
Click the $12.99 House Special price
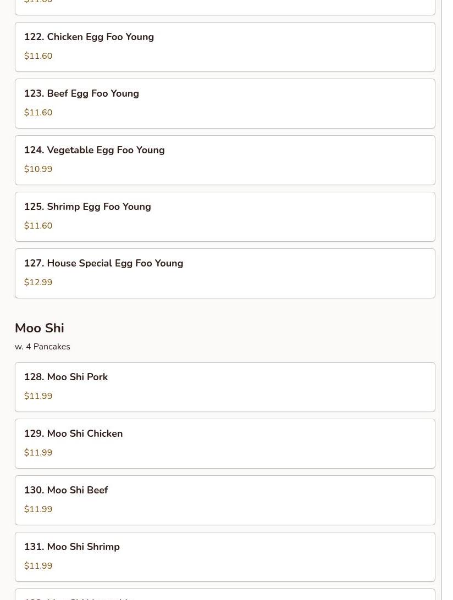pyautogui.click(x=38, y=282)
